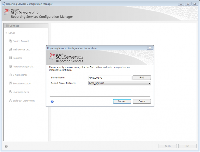200x152 pixels.
Task: Click the Exit button
Action: click(x=187, y=146)
